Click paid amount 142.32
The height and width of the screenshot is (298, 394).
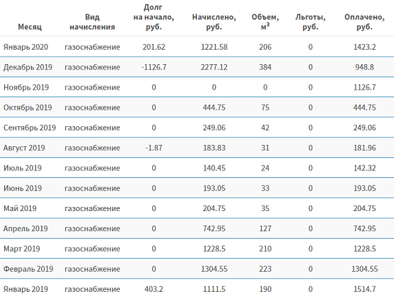tap(364, 168)
